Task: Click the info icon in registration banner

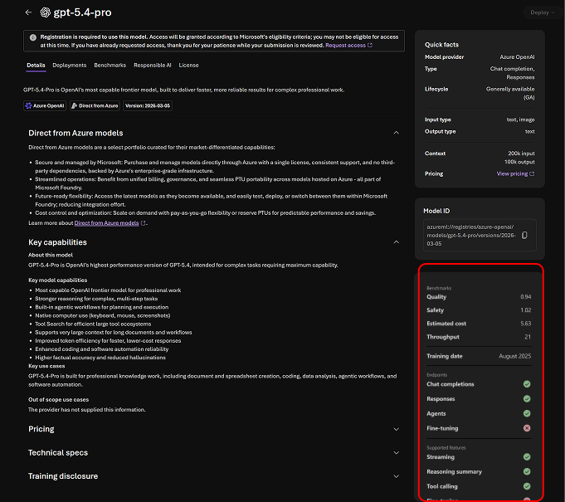Action: pyautogui.click(x=32, y=37)
